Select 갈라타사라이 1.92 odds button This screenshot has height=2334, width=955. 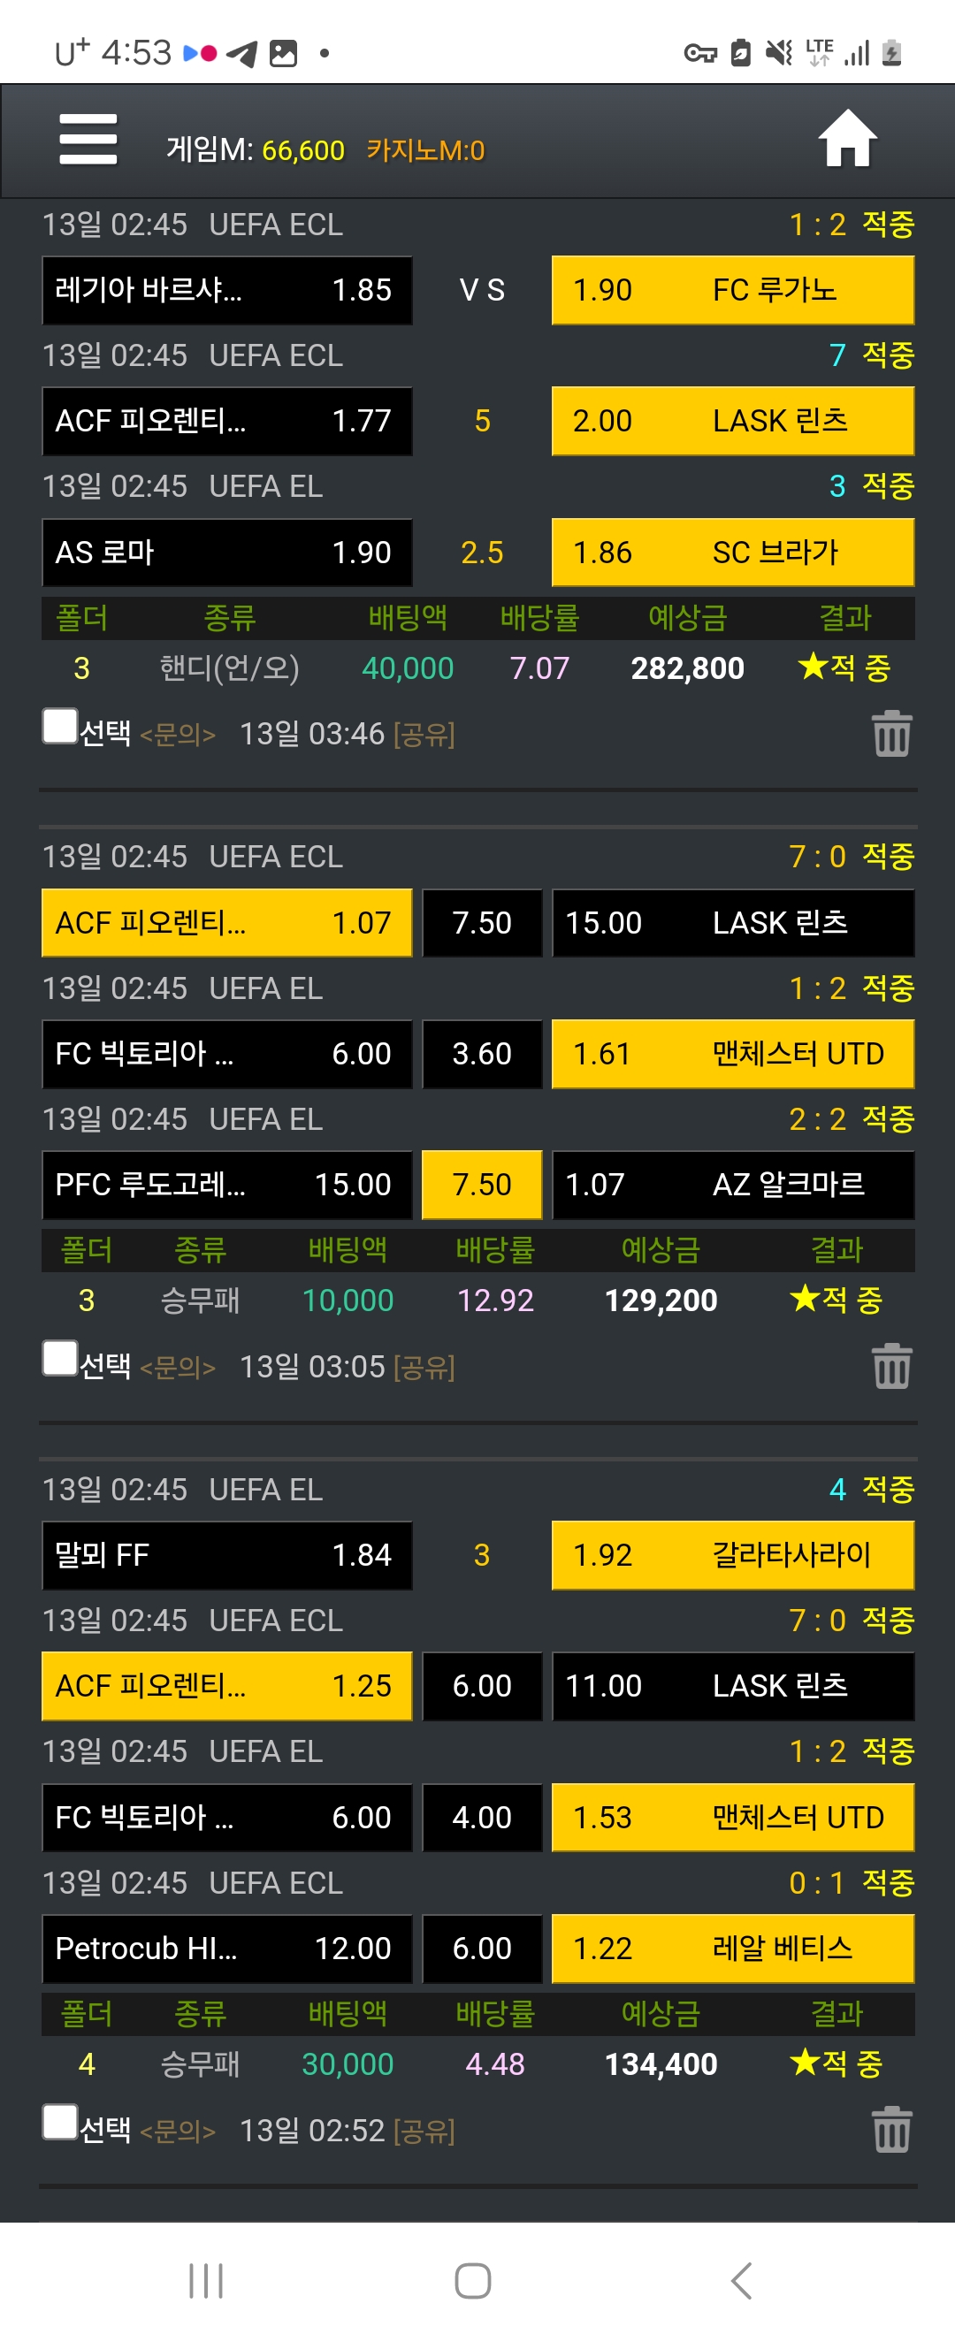(733, 1555)
